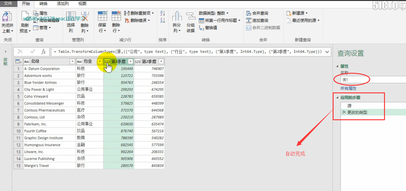Select the 第2季度 column header
The width and height of the screenshot is (406, 191).
pyautogui.click(x=149, y=62)
